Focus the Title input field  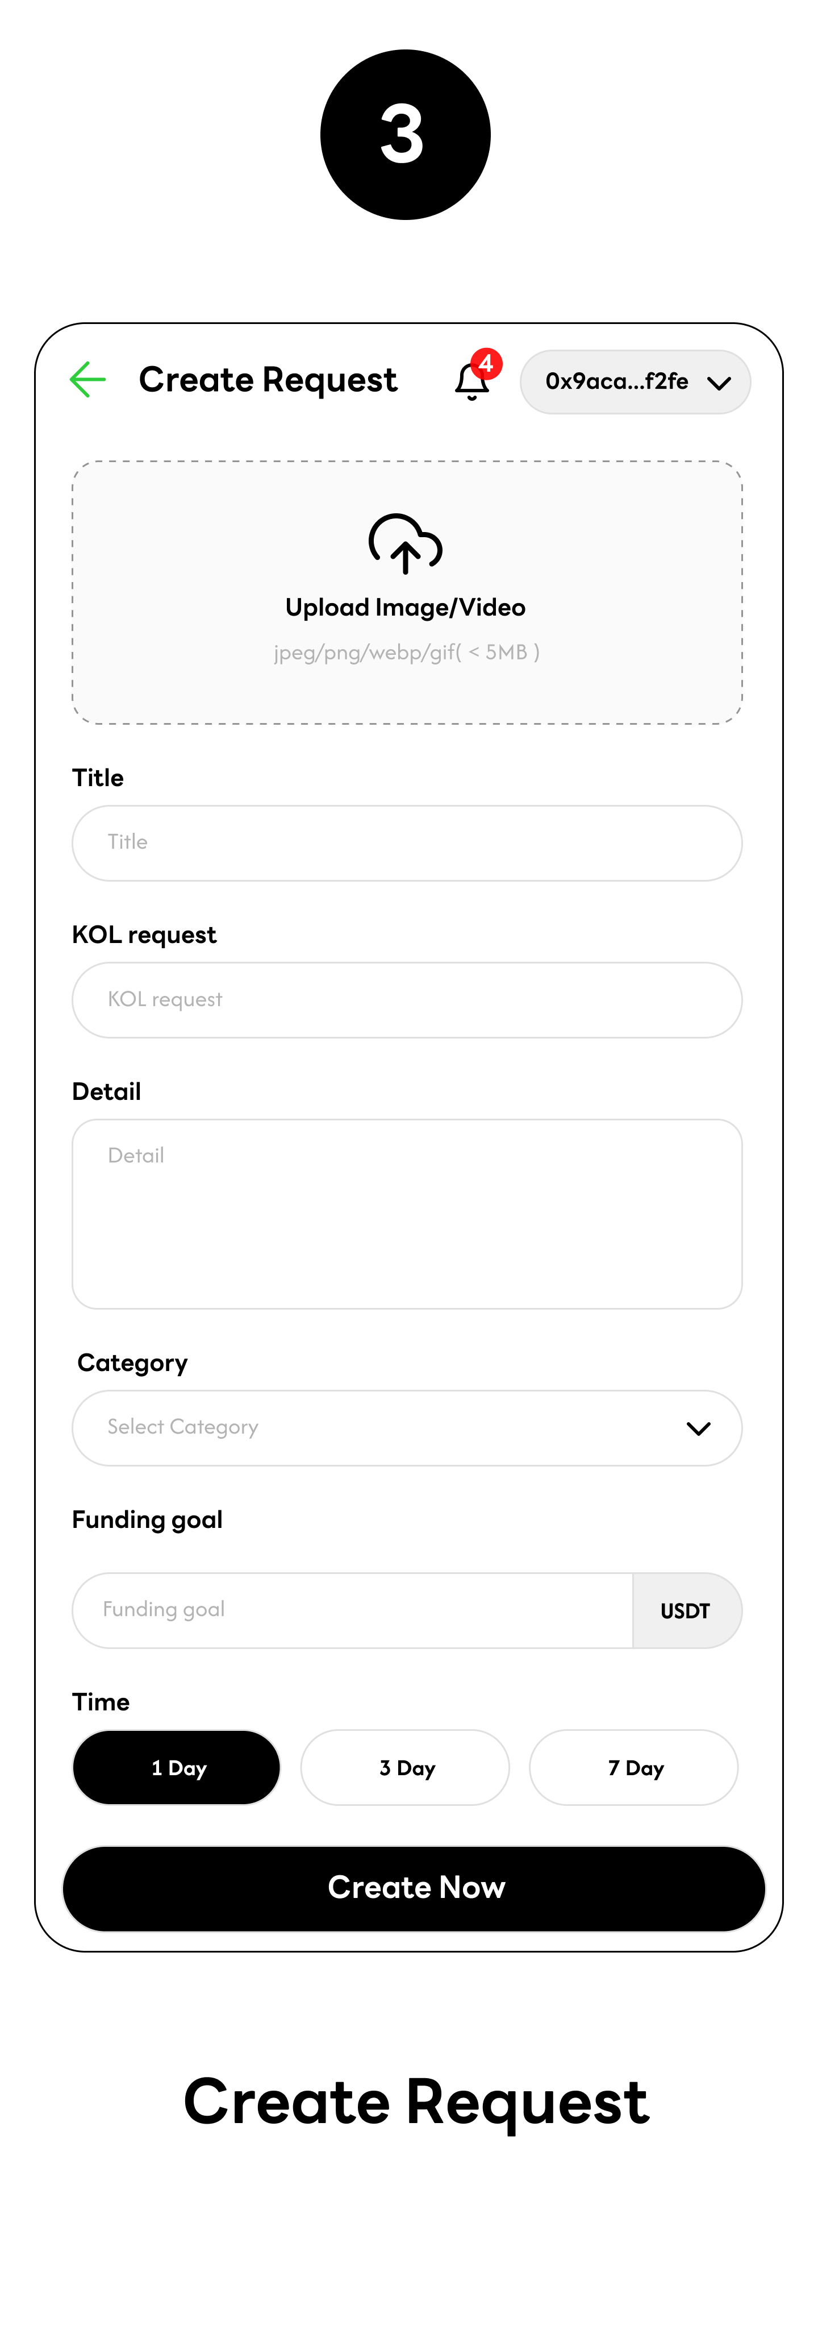[407, 844]
